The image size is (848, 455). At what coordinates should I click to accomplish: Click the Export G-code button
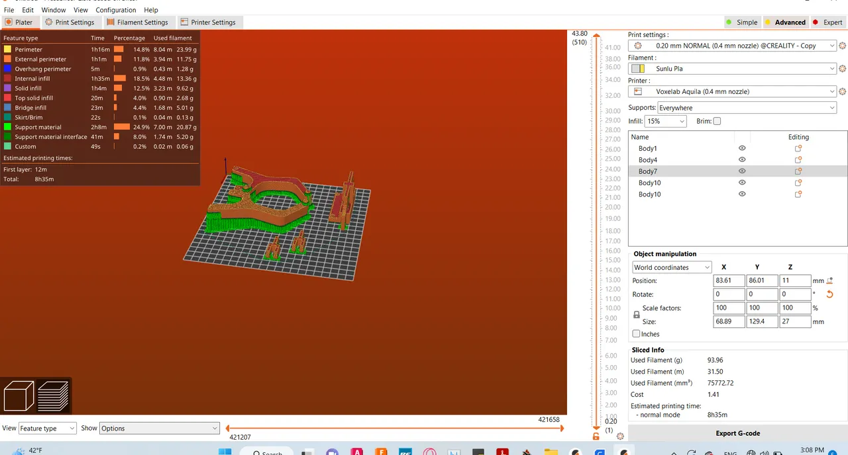click(x=738, y=433)
